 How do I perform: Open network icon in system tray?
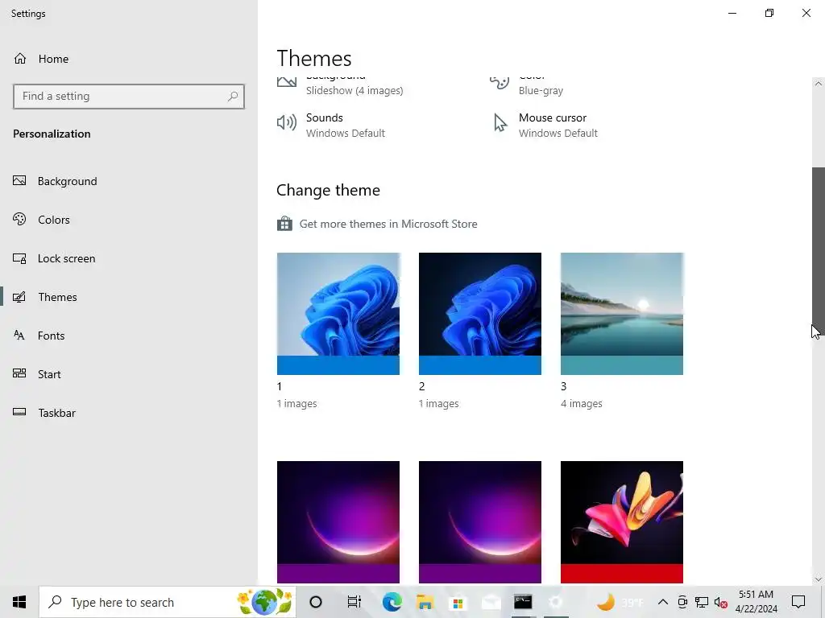pyautogui.click(x=702, y=602)
